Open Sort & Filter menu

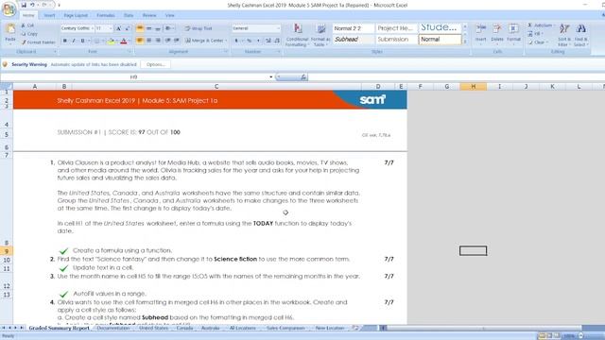564,35
